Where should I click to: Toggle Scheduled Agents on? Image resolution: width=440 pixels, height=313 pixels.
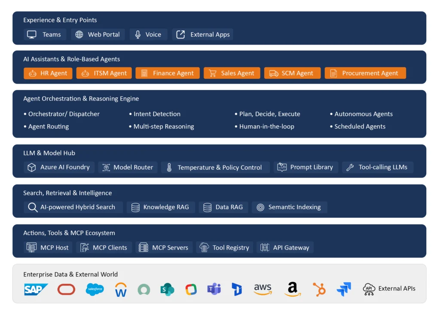[x=361, y=126]
